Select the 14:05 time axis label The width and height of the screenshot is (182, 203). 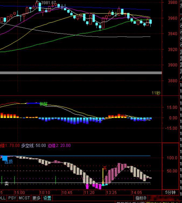136,192
